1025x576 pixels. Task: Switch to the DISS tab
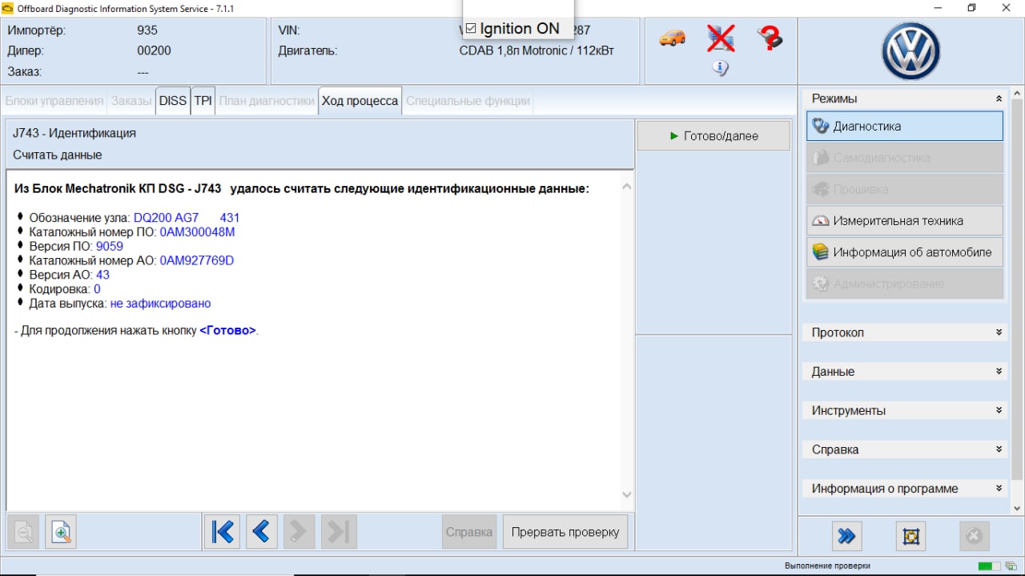point(172,101)
